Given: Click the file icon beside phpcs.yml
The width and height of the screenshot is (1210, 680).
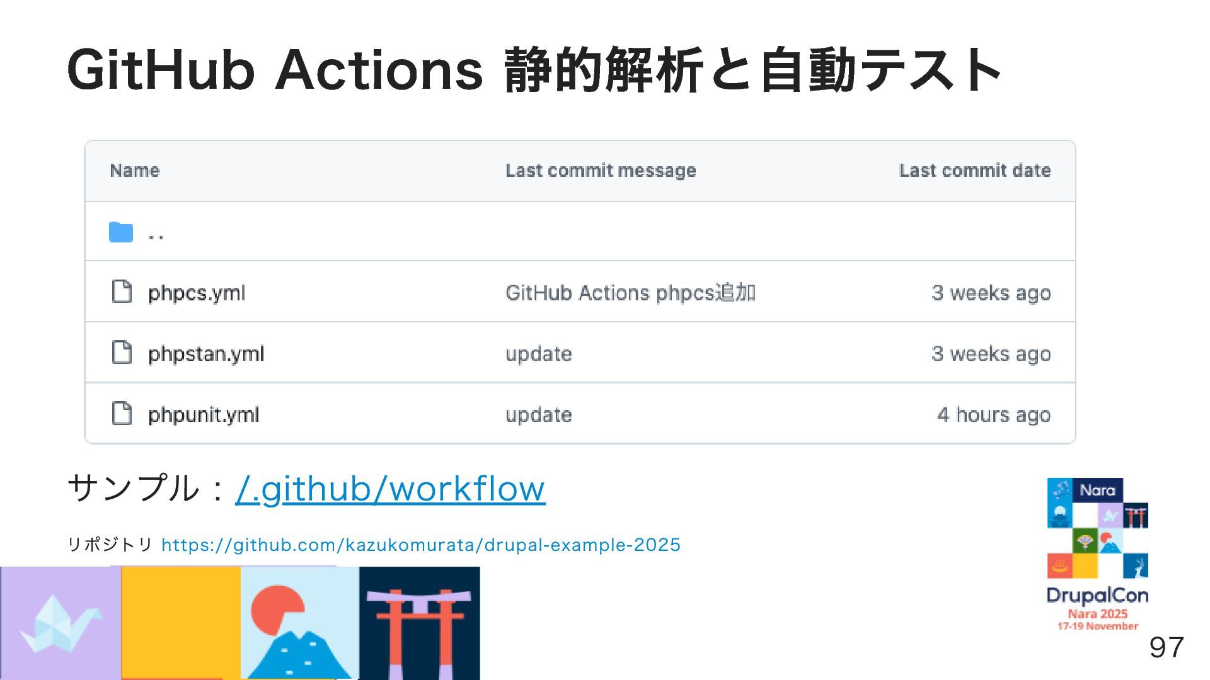Looking at the screenshot, I should pos(122,292).
